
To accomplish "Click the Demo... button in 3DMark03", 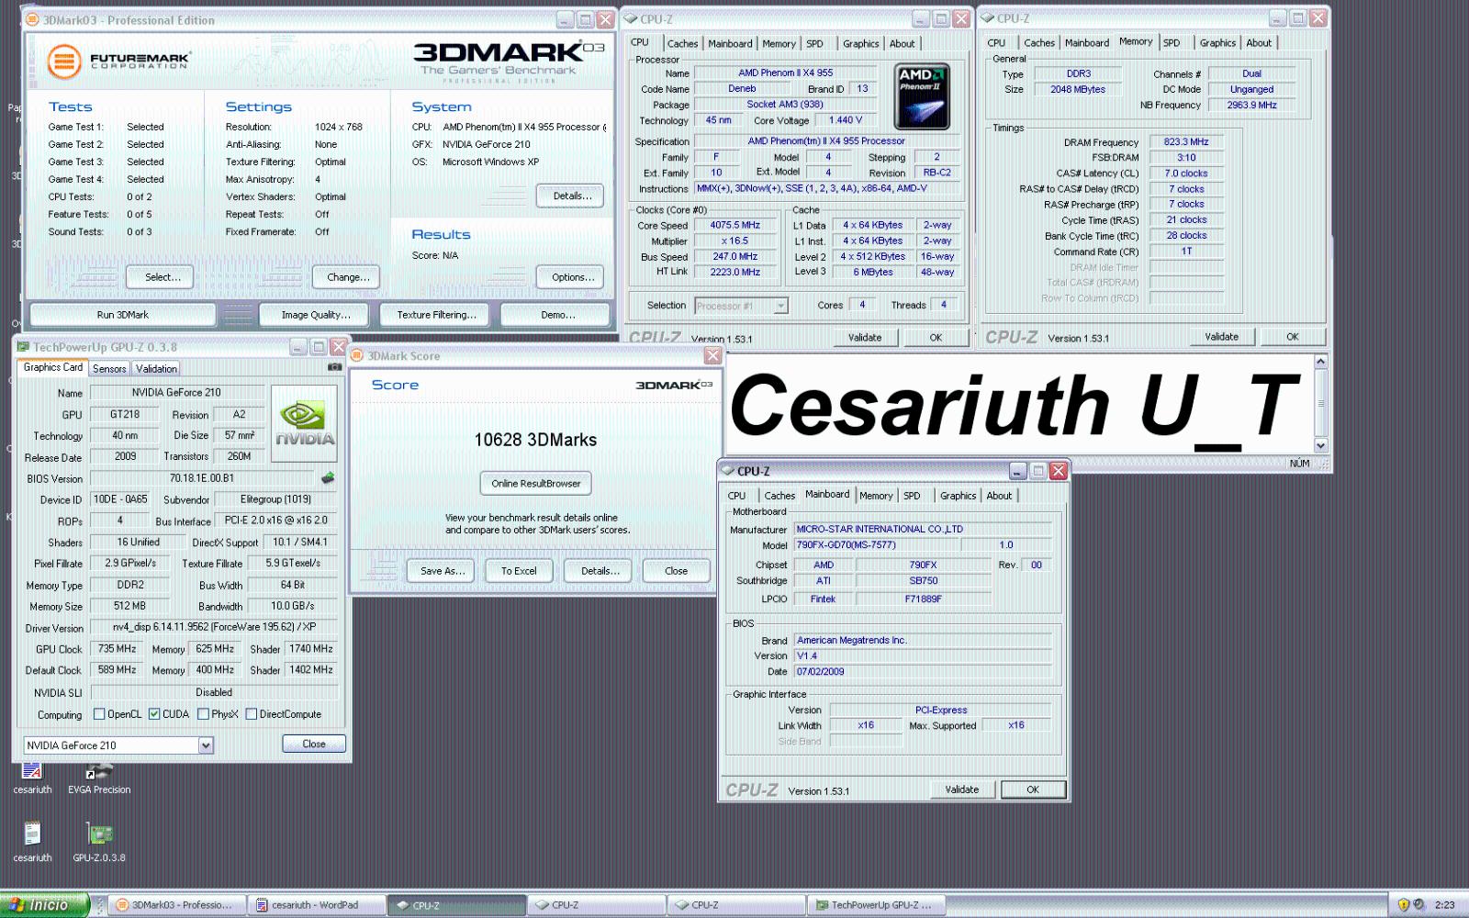I will click(555, 315).
